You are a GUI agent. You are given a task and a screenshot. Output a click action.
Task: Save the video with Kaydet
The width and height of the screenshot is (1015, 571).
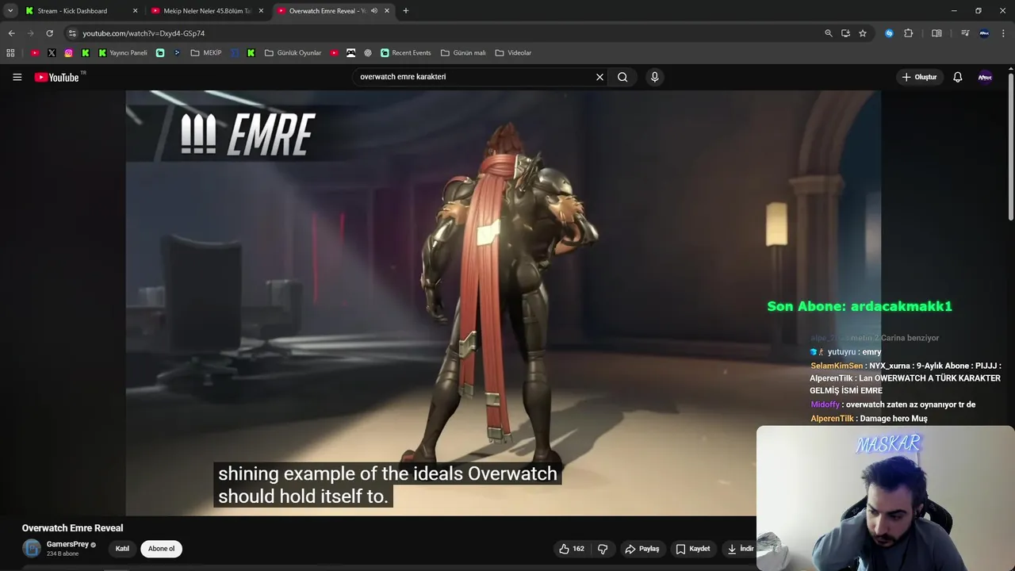click(692, 549)
